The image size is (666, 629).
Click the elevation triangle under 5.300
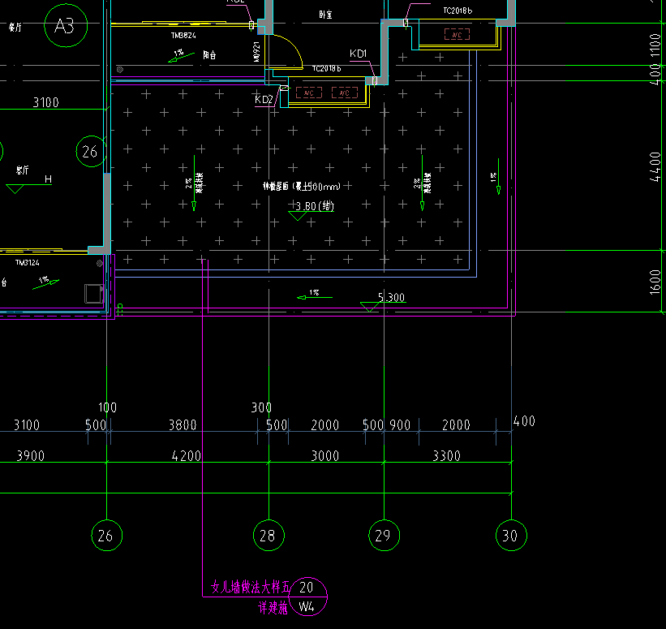(370, 307)
